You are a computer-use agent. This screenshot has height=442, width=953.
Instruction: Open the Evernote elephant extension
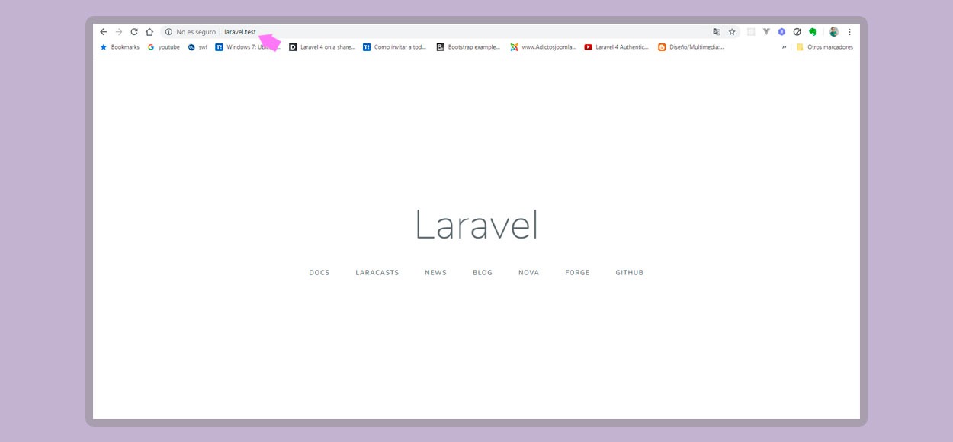(x=813, y=32)
